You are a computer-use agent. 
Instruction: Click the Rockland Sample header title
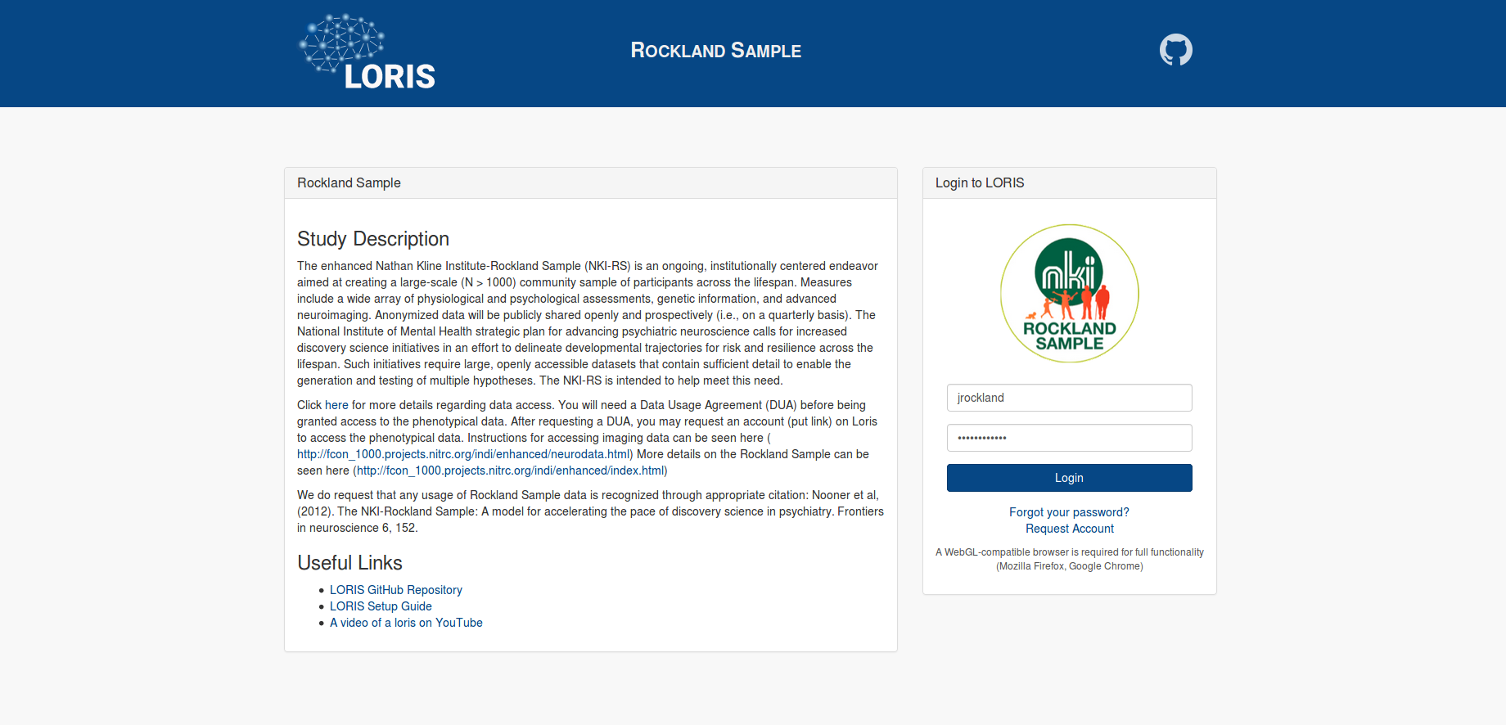tap(715, 51)
